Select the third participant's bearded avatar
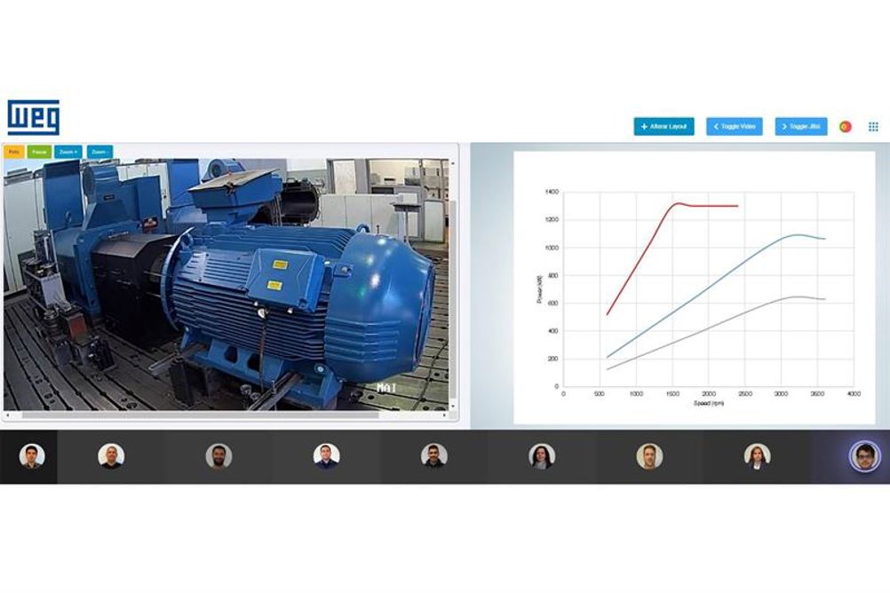Screen dimensions: 890x593 219,456
